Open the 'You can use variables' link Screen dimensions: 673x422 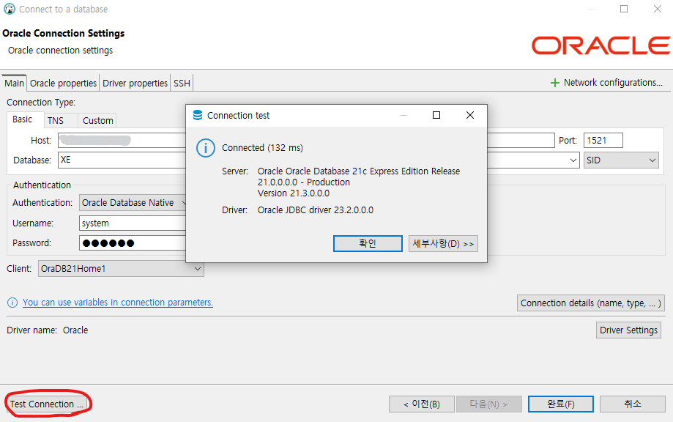coord(118,303)
